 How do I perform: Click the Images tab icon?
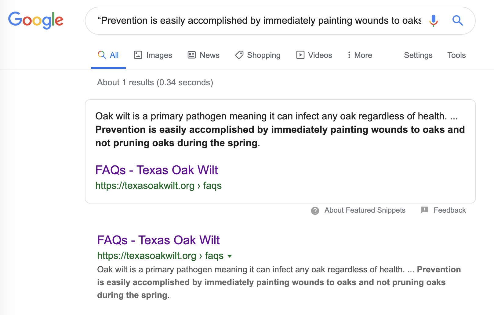tap(138, 55)
